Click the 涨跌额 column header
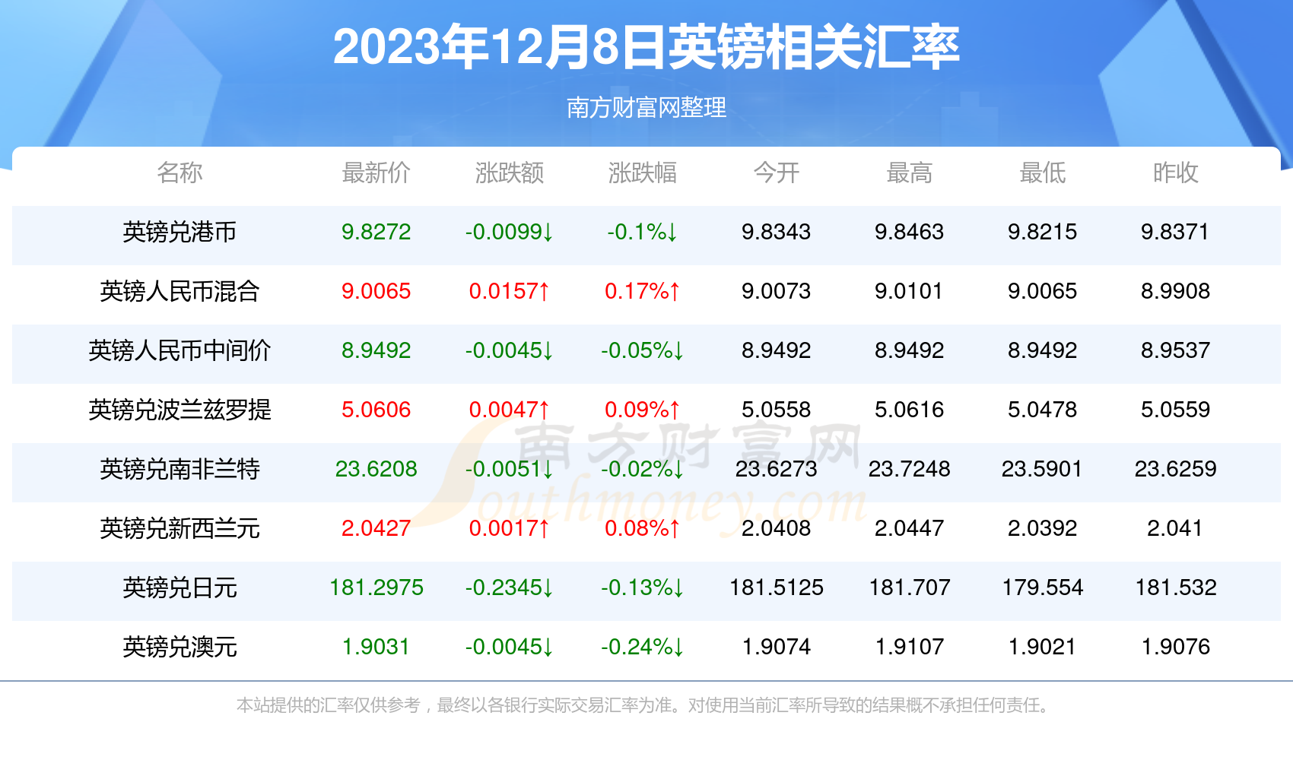1293x760 pixels. point(509,173)
